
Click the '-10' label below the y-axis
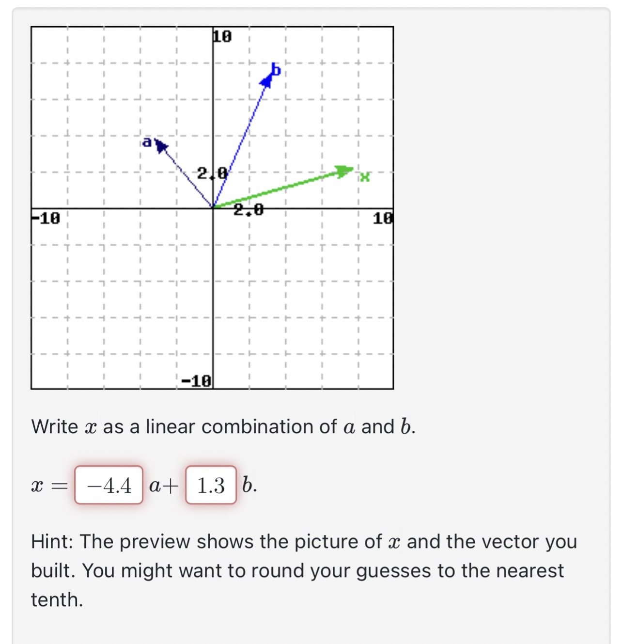point(196,380)
